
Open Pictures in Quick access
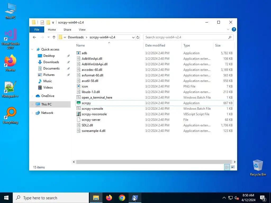[49, 75]
